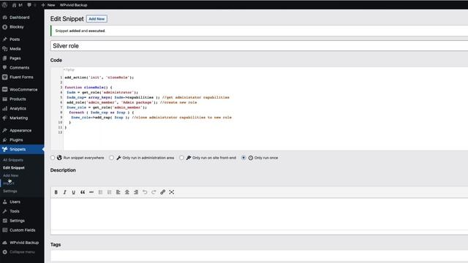468x263 pixels.
Task: Click Add New under Snippets submenu
Action: click(x=11, y=175)
